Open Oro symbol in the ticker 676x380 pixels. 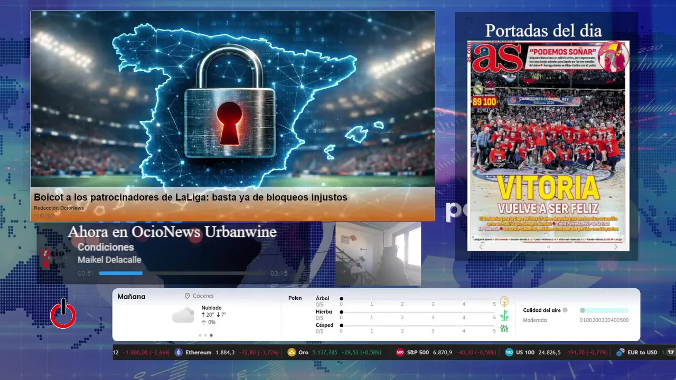point(303,353)
